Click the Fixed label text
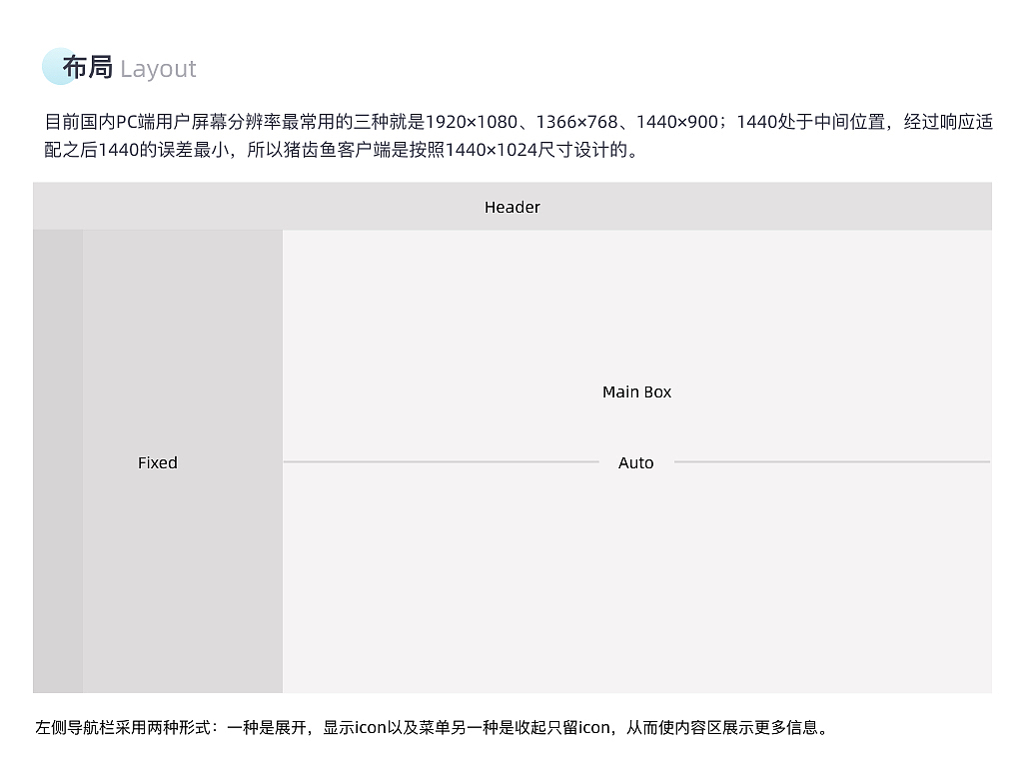This screenshot has height=767, width=1023. 157,462
